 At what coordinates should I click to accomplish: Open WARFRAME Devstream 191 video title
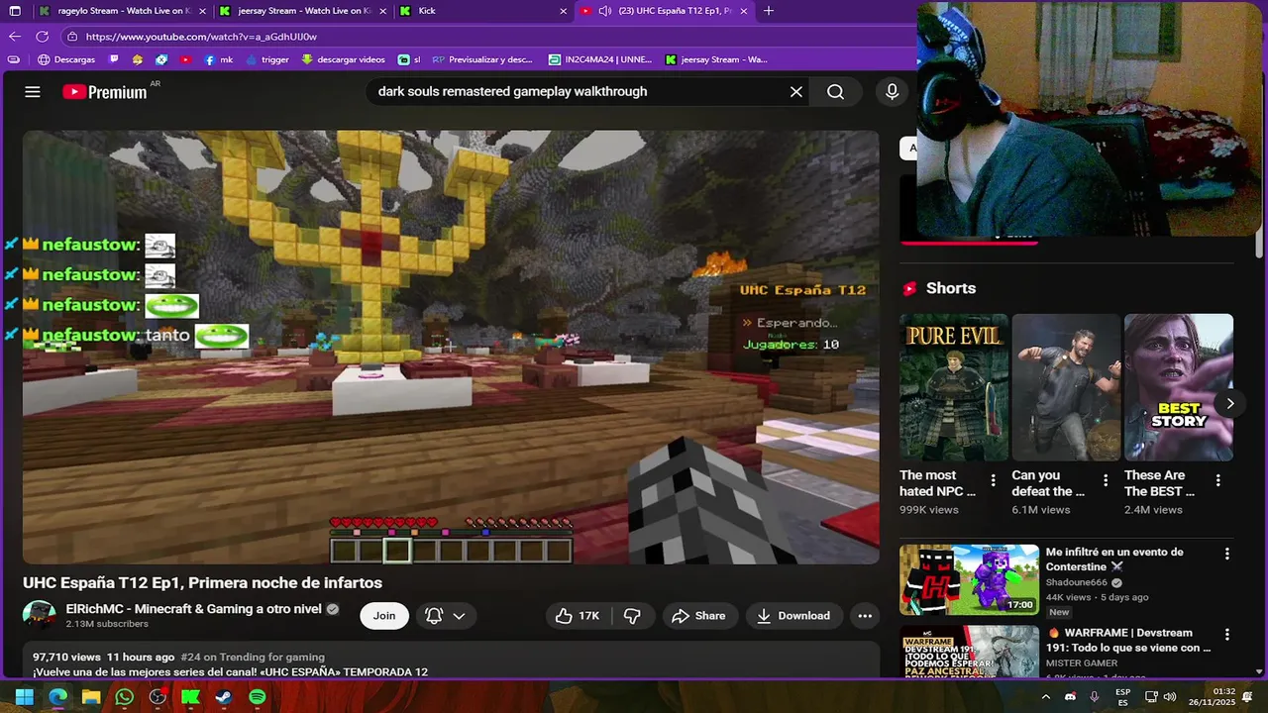1128,640
